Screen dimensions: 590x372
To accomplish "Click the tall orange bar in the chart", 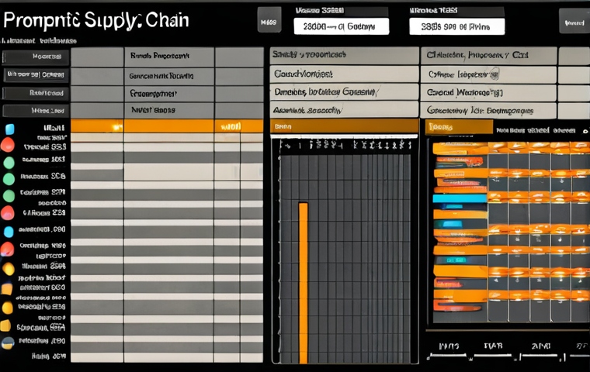I will [304, 283].
